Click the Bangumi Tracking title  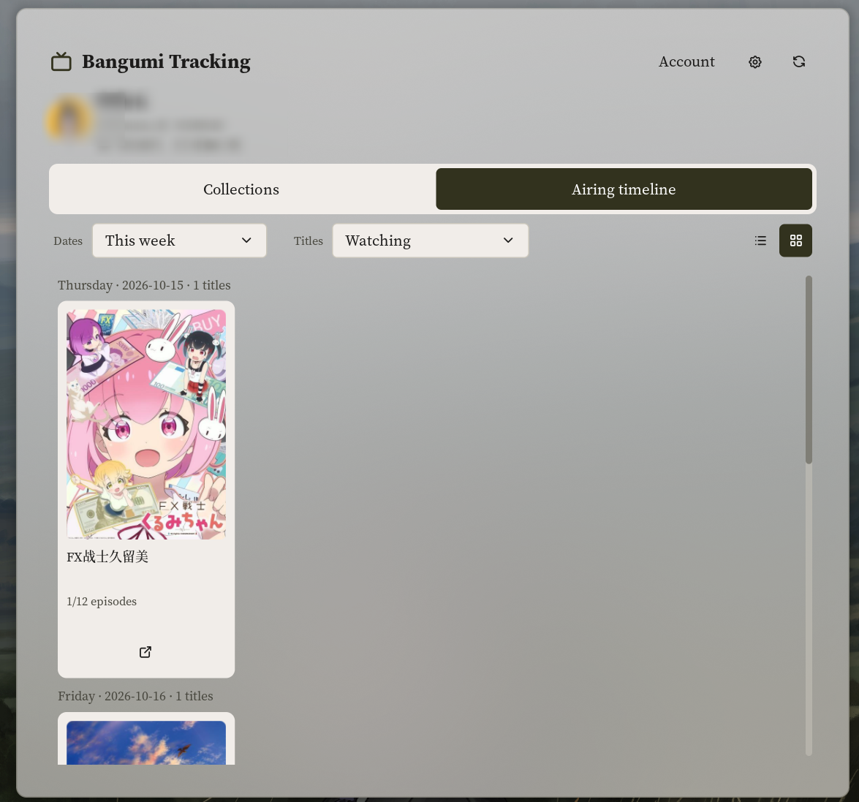(x=166, y=62)
